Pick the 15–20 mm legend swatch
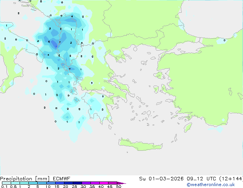Screen dimensions: 243x188 [59, 183]
